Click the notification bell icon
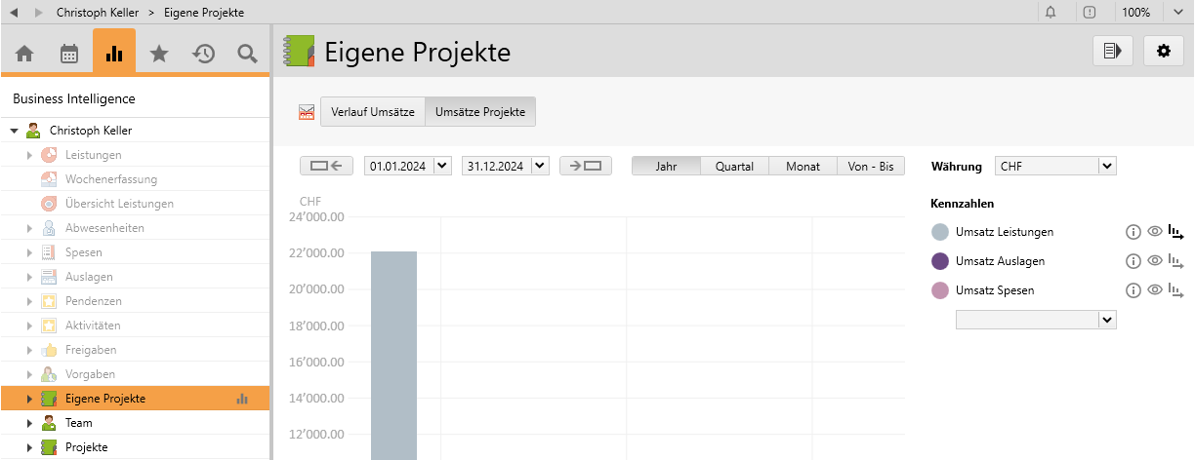The width and height of the screenshot is (1195, 460). pyautogui.click(x=1051, y=13)
